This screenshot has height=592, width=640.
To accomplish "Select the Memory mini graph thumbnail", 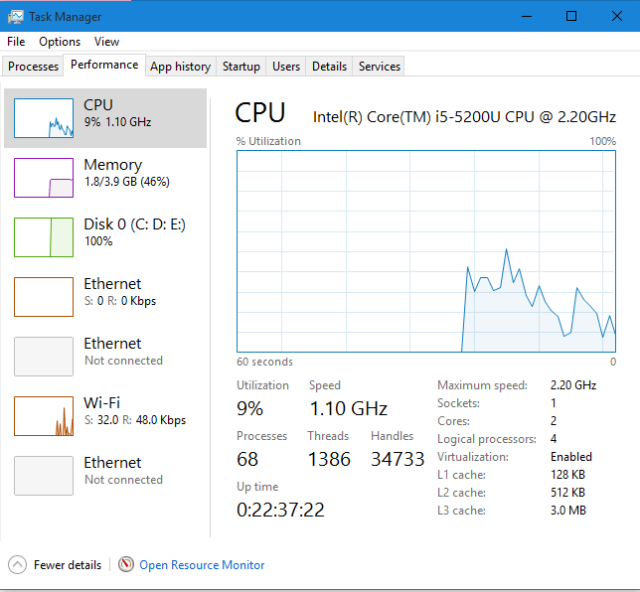I will [x=44, y=178].
